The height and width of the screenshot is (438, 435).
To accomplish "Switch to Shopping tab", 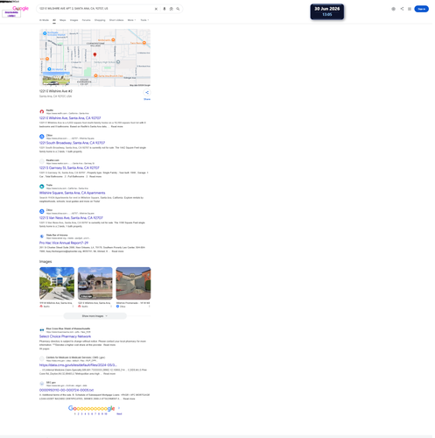I will [100, 20].
